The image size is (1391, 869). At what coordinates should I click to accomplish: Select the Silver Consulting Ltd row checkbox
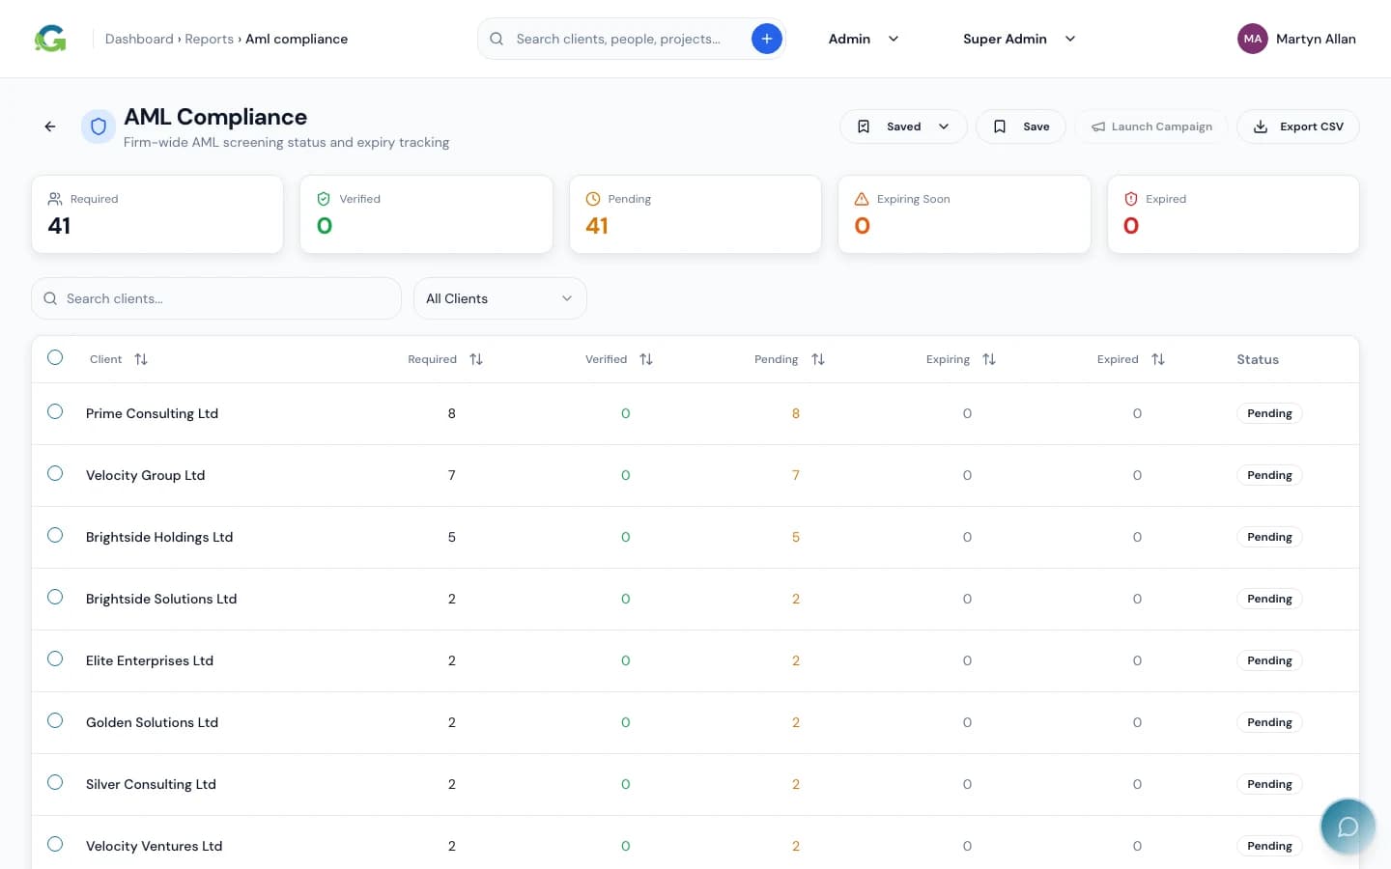pos(55,782)
